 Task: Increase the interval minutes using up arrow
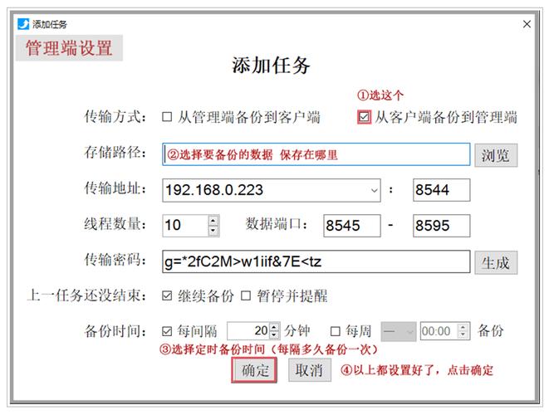point(275,327)
